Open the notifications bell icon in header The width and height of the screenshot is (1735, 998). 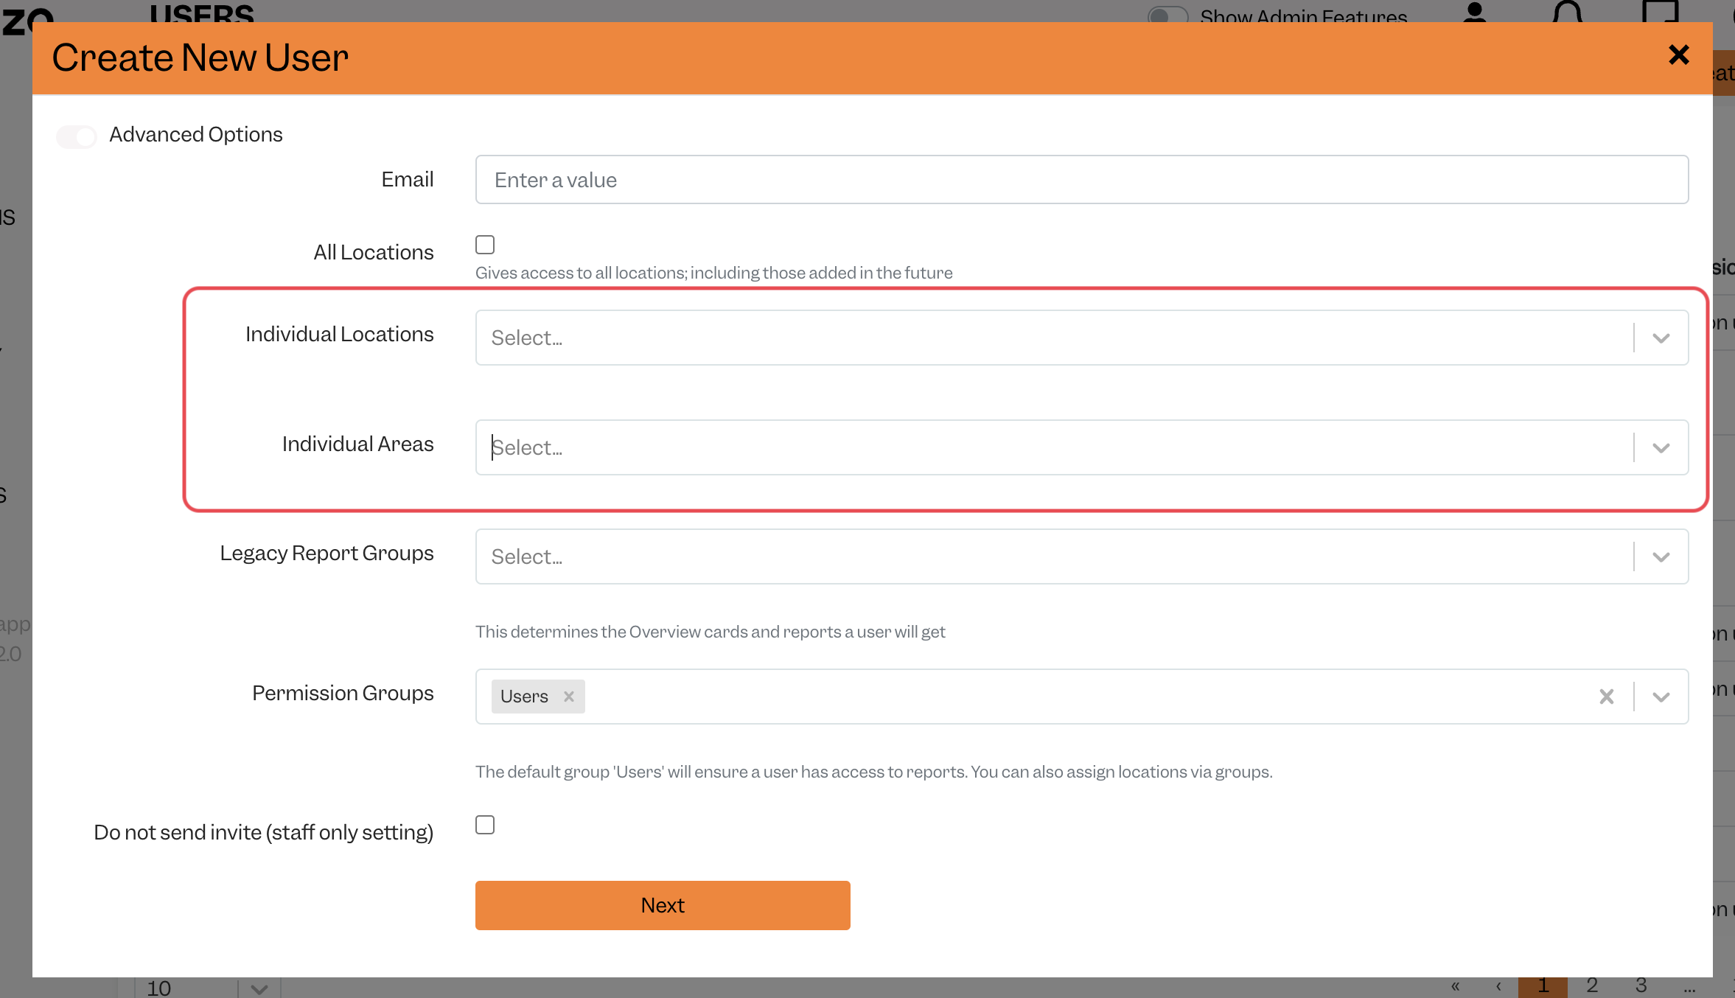1568,13
